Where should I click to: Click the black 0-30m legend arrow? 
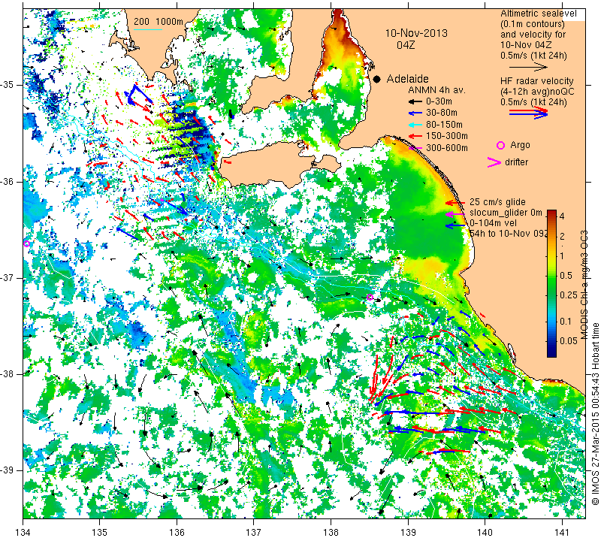pos(415,101)
